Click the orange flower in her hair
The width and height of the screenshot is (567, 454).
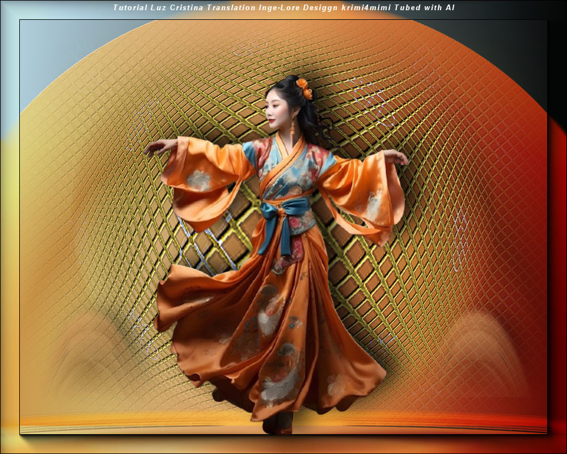(x=305, y=88)
